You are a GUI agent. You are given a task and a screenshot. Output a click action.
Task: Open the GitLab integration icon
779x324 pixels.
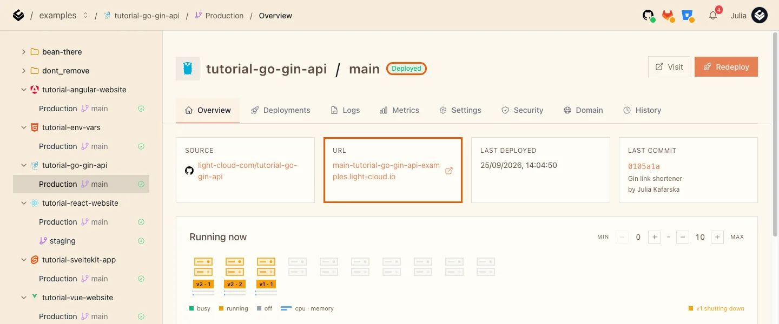click(x=668, y=16)
